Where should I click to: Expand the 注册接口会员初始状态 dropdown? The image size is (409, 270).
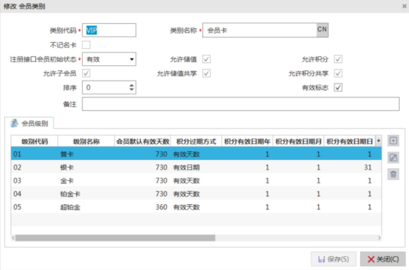[132, 59]
